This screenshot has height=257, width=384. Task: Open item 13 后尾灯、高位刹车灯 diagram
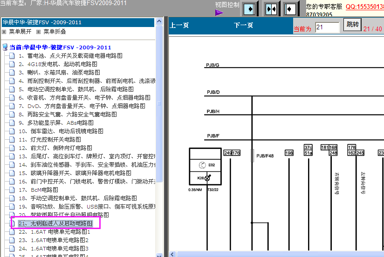point(87,156)
